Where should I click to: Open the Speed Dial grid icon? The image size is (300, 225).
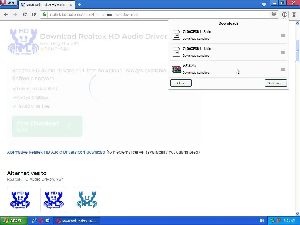point(34,15)
